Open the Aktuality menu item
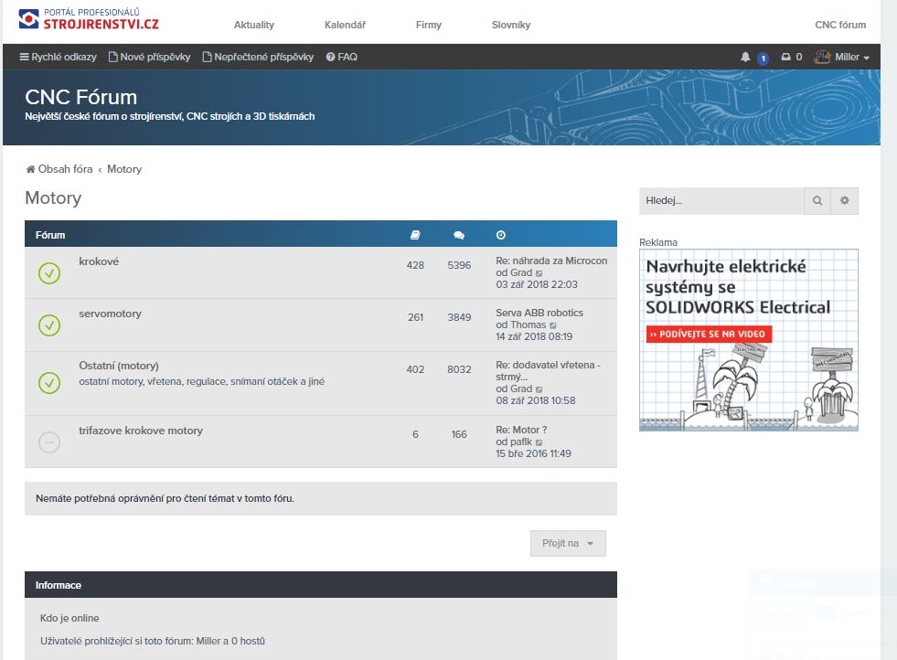Viewport: 897px width, 660px height. pos(254,25)
